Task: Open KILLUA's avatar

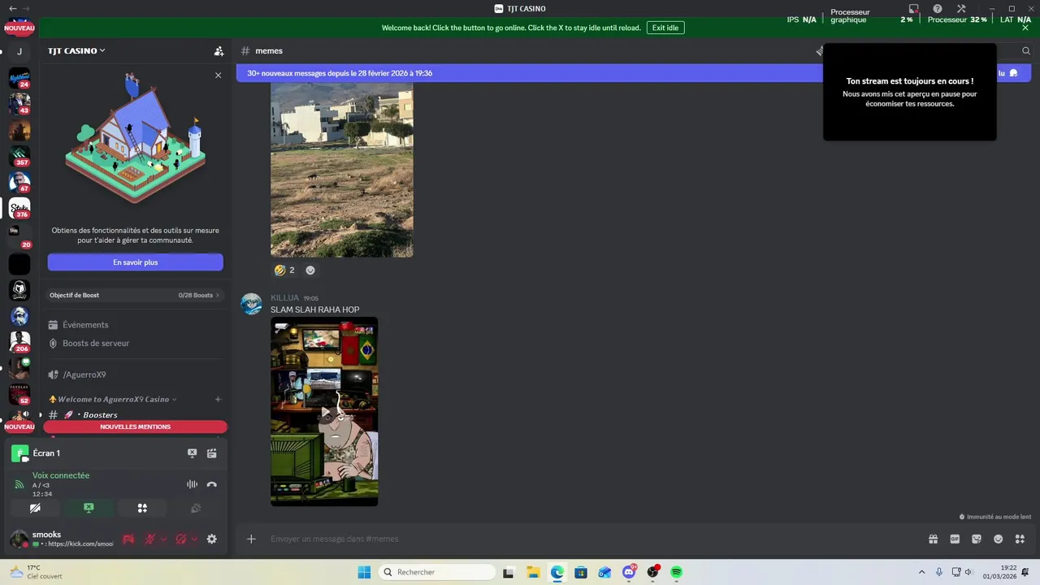Action: [252, 304]
